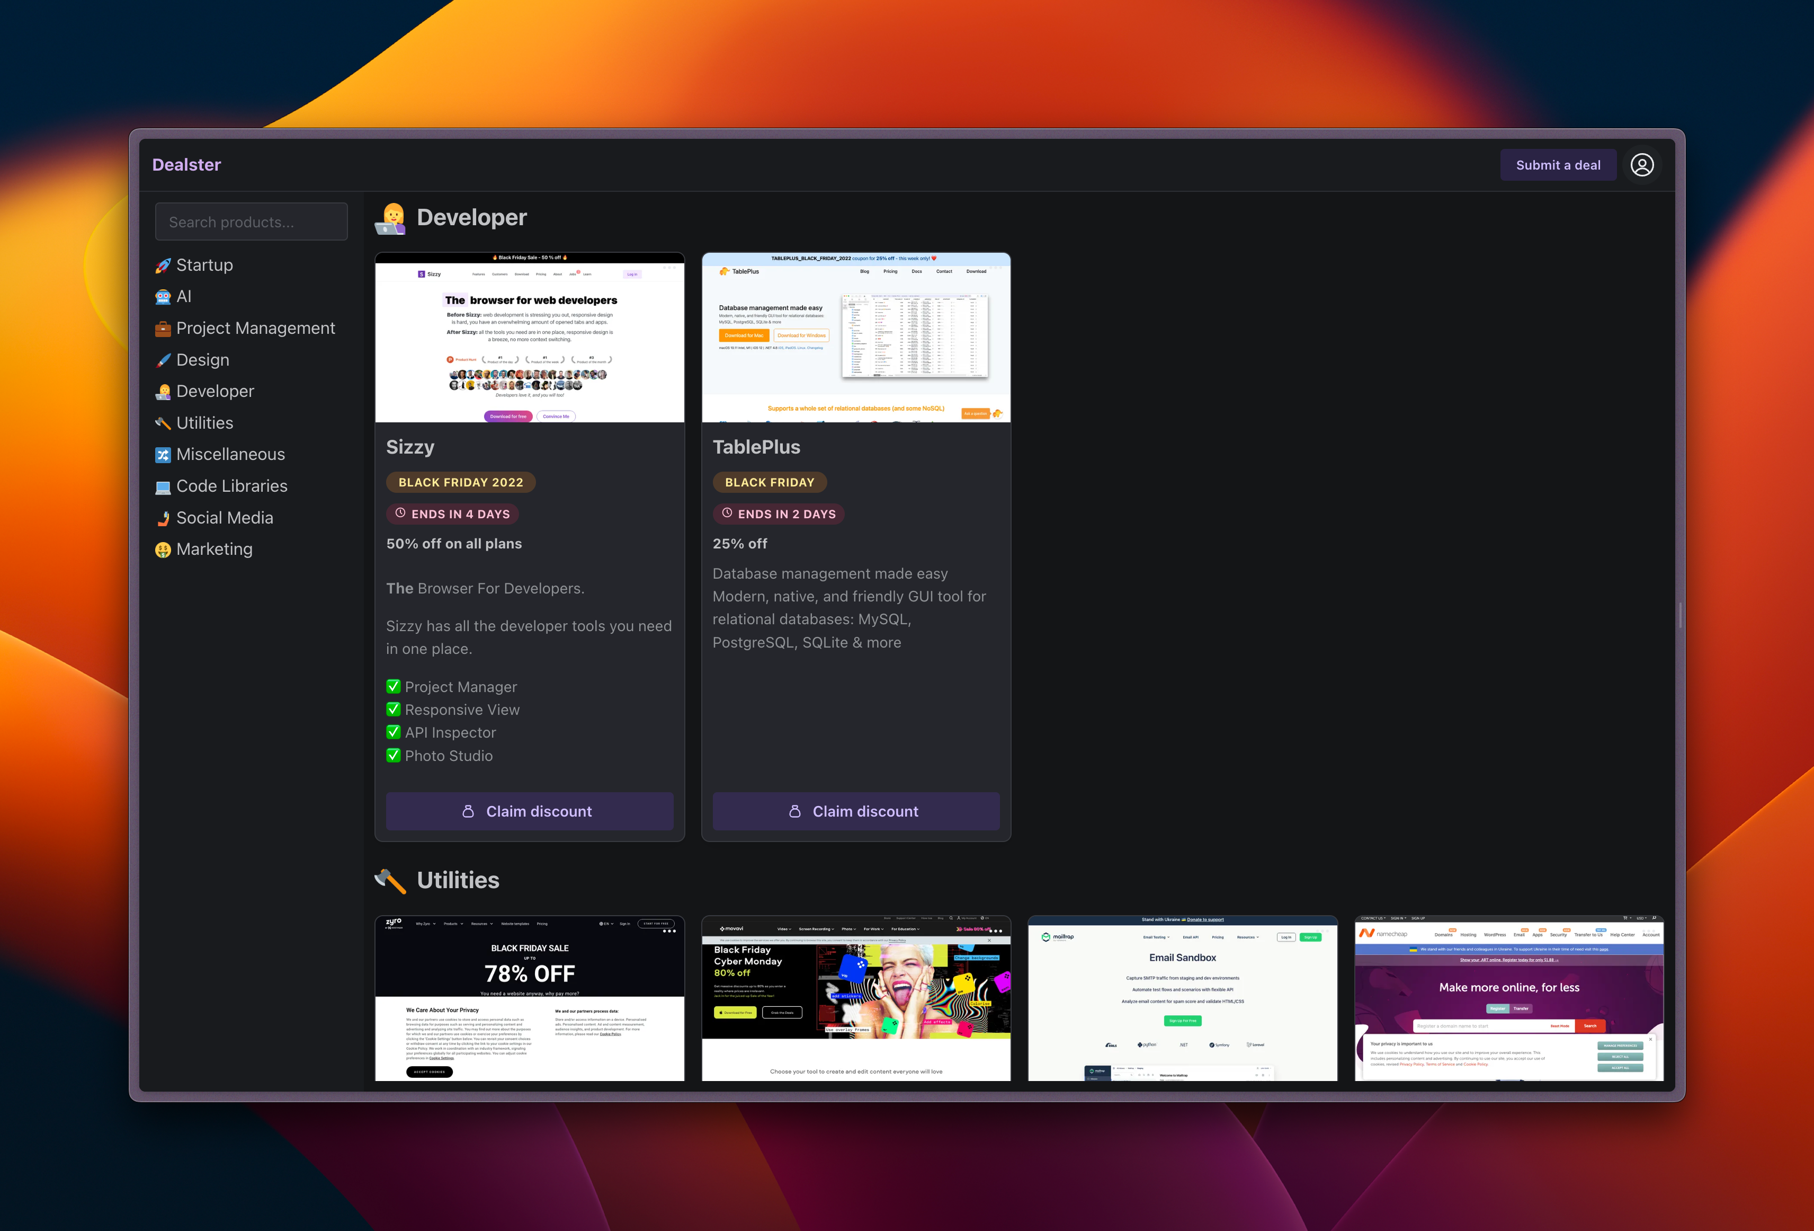Open the TablePlus product title

(756, 448)
